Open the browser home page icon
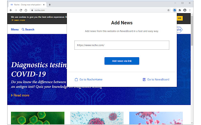This screenshot has height=125, width=201. click(x=26, y=10)
